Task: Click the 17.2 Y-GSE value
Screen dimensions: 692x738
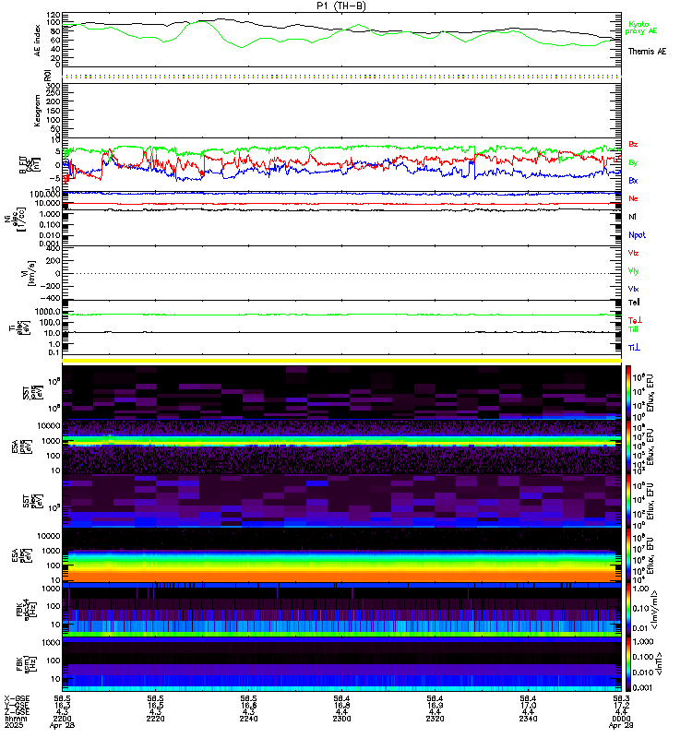Action: point(621,706)
